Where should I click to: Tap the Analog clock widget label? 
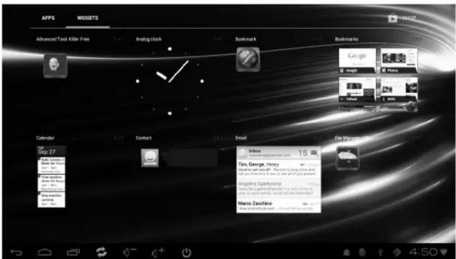coord(149,39)
